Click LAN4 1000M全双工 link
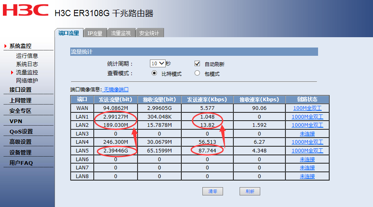 coord(307,142)
